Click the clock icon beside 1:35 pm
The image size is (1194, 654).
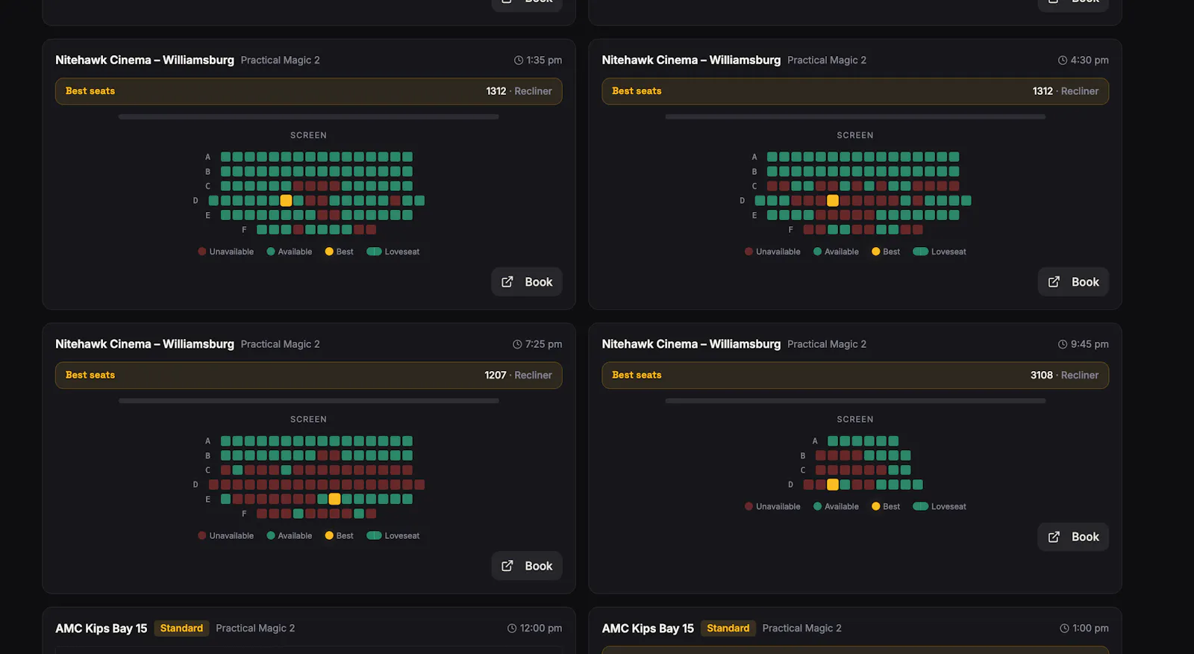(519, 60)
